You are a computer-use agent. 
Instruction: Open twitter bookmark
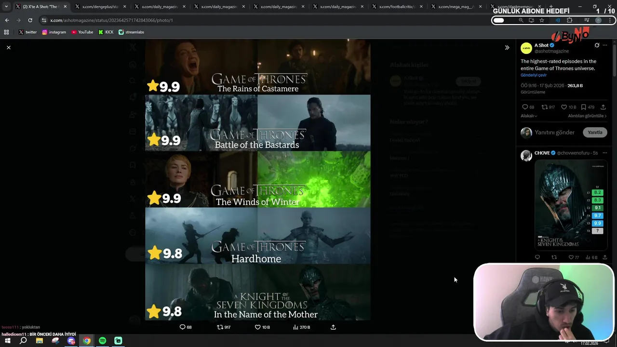27,32
